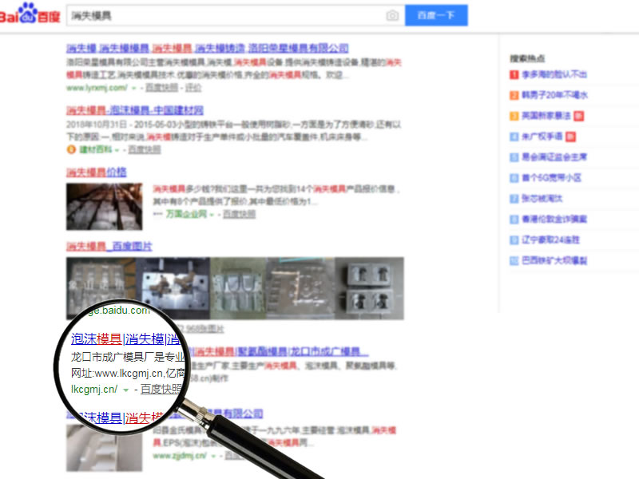Open hot search 李多海的脸认不出
Viewport: 639px width, 479px height.
coord(554,74)
